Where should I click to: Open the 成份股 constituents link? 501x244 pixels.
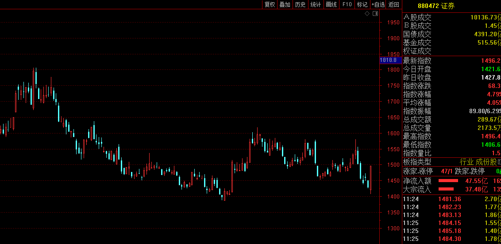(x=486, y=162)
